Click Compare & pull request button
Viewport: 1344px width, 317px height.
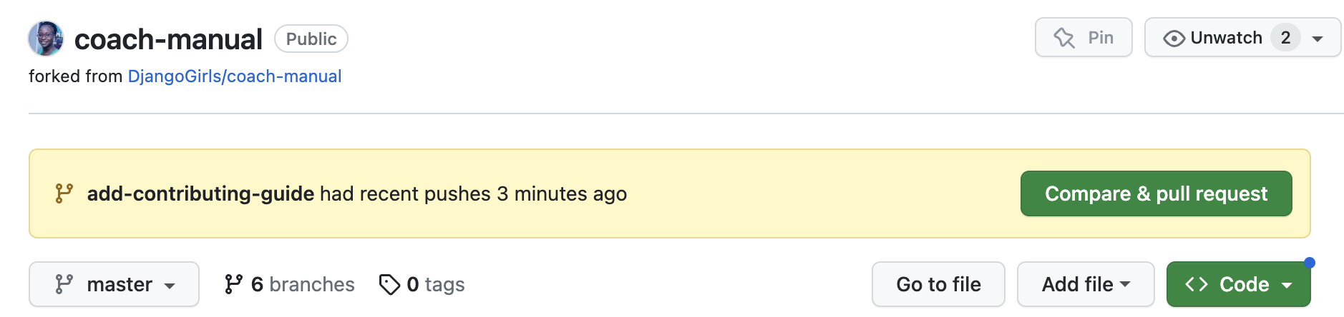pyautogui.click(x=1156, y=193)
